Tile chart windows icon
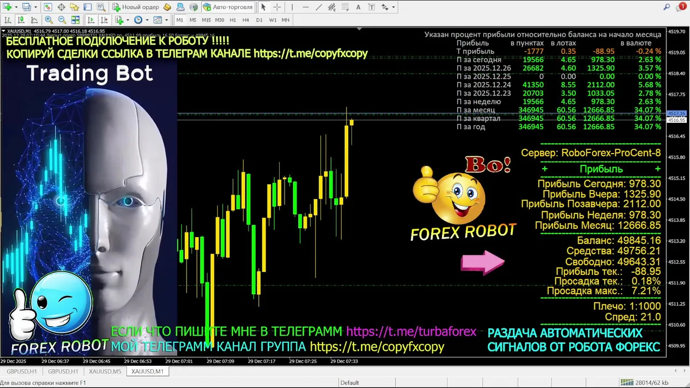Image resolution: width=690 pixels, height=388 pixels. (x=75, y=20)
